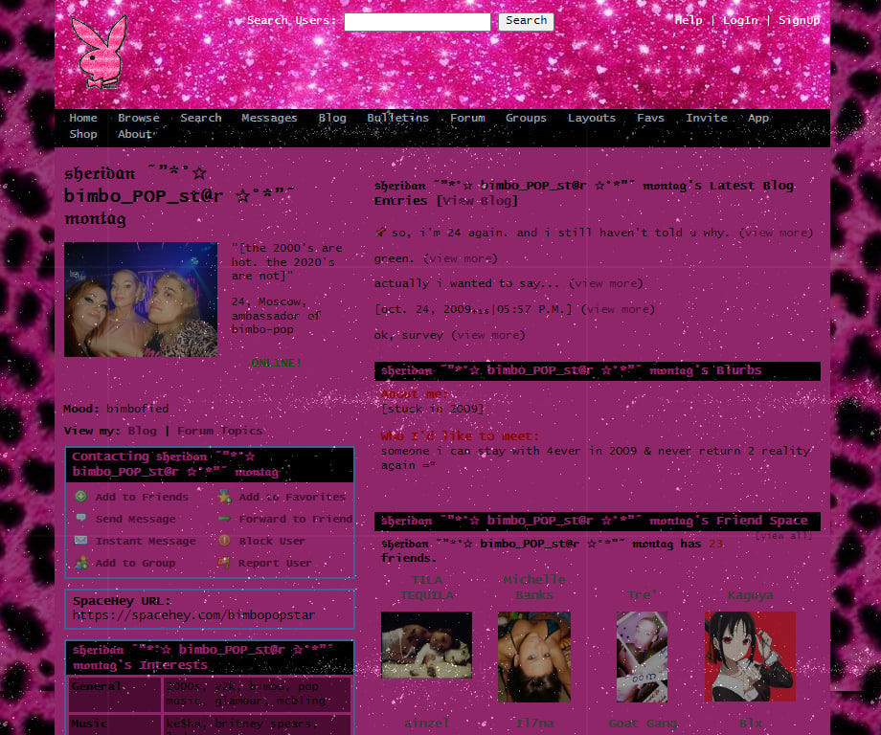Click the View Blog link in heading
The width and height of the screenshot is (881, 735).
point(477,200)
